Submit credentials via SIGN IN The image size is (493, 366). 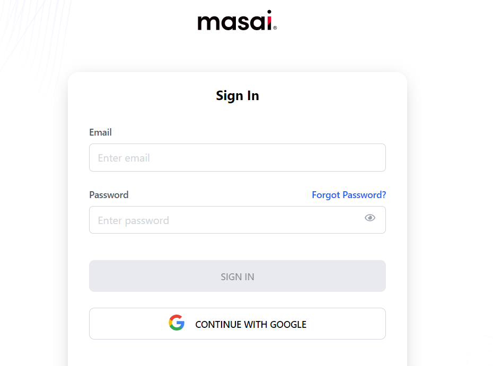pyautogui.click(x=237, y=276)
